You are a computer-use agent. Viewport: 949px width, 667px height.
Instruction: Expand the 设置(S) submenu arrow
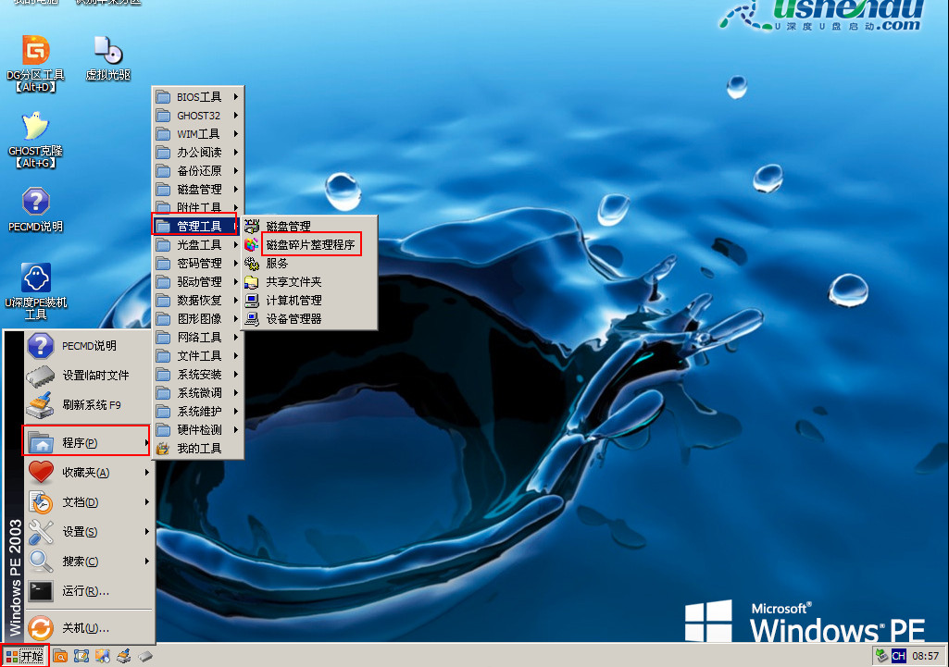click(147, 532)
